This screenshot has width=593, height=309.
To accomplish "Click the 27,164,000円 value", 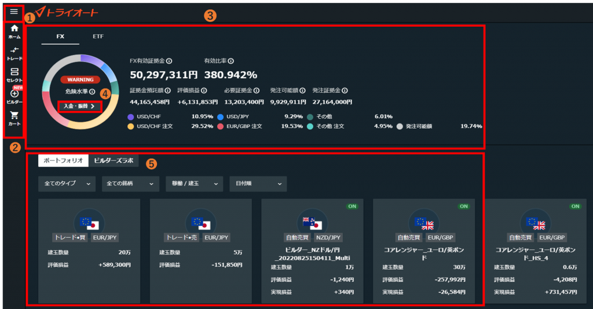I will (332, 102).
